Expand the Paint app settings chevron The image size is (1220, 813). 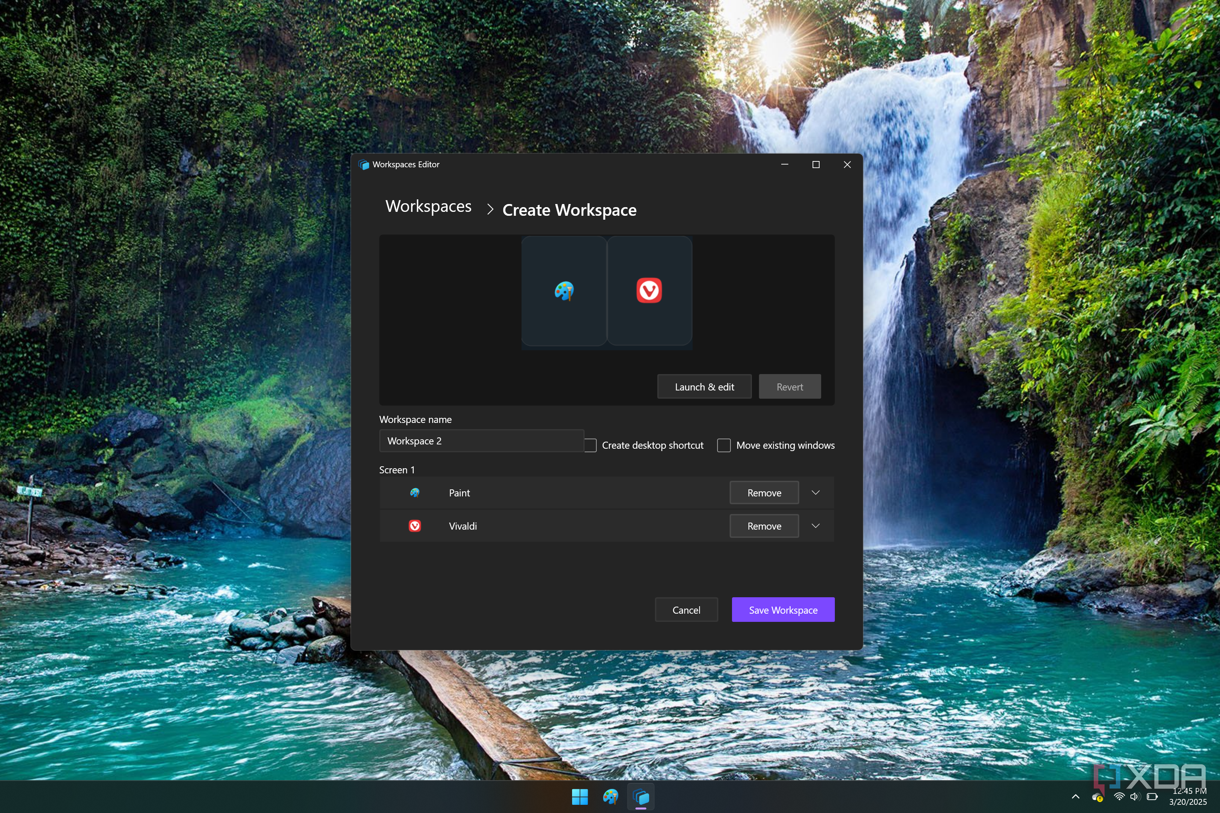coord(815,492)
